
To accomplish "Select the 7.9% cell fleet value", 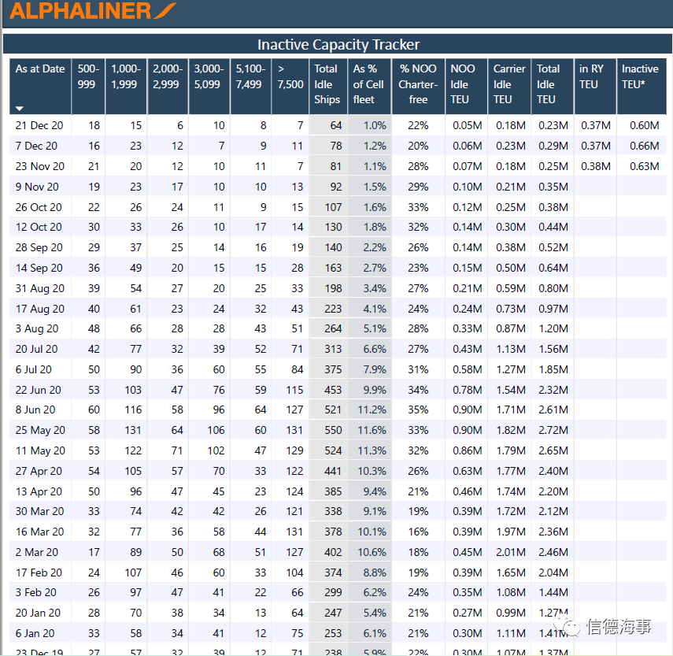I will pyautogui.click(x=375, y=369).
